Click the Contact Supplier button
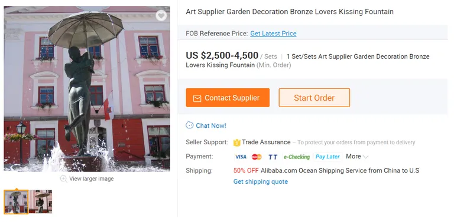 (228, 98)
